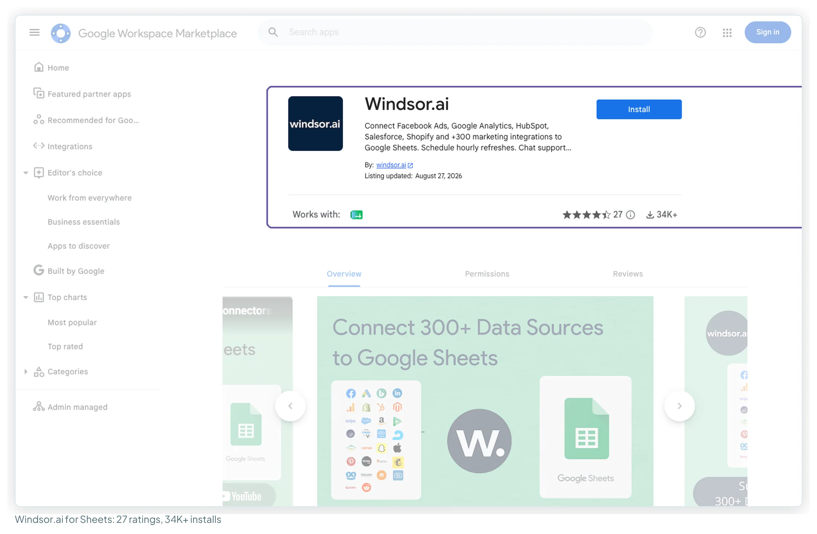Open the hamburger main menu
The height and width of the screenshot is (534, 817).
[x=35, y=33]
